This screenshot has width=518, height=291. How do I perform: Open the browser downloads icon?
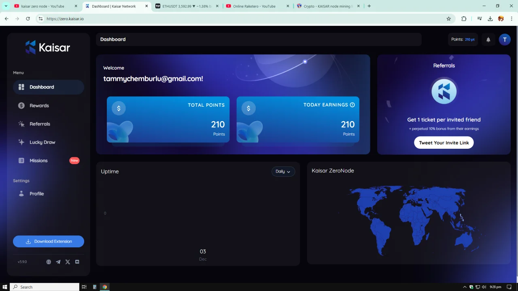coord(490,19)
